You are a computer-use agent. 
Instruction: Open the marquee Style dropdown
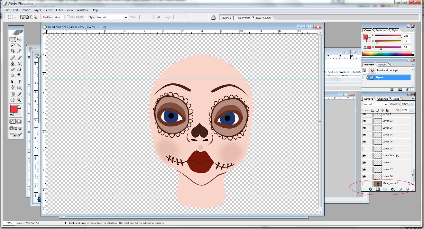pyautogui.click(x=112, y=17)
